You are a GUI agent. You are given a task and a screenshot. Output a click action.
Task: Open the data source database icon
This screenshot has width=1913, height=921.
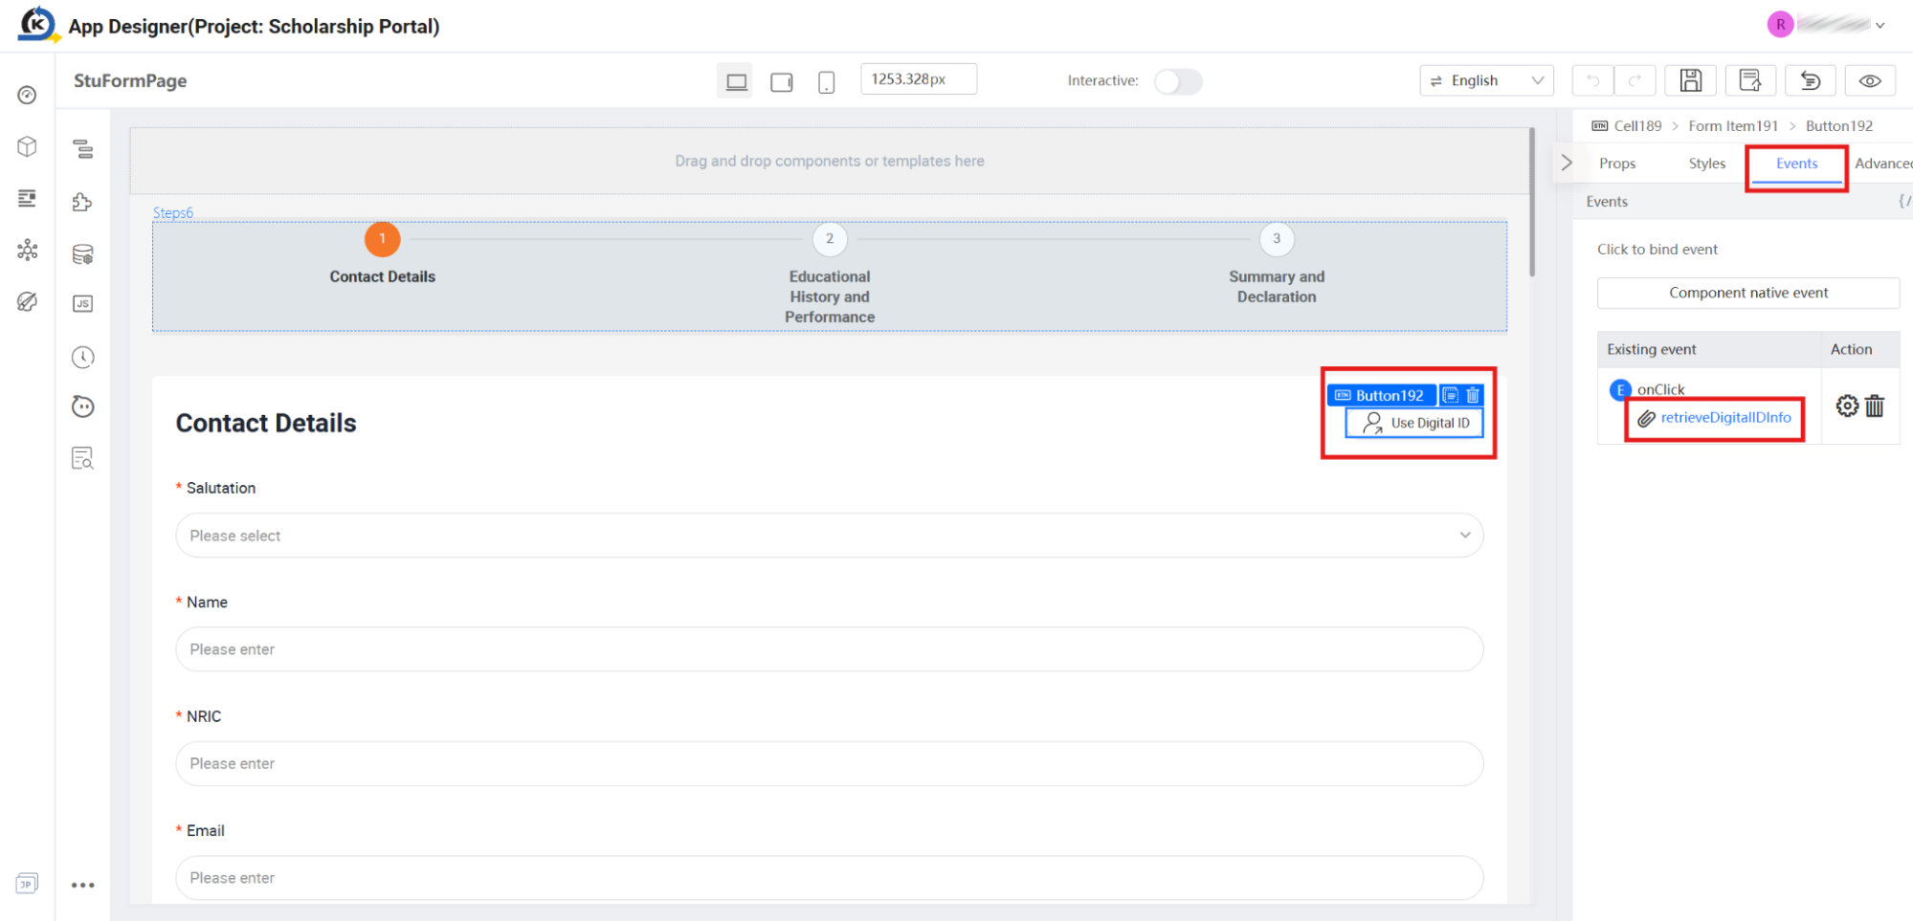click(x=83, y=254)
